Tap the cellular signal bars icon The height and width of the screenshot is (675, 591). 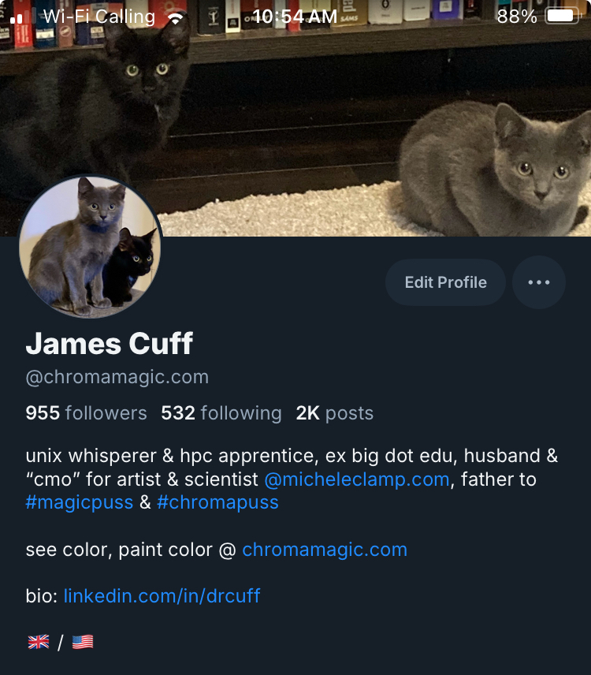point(23,17)
